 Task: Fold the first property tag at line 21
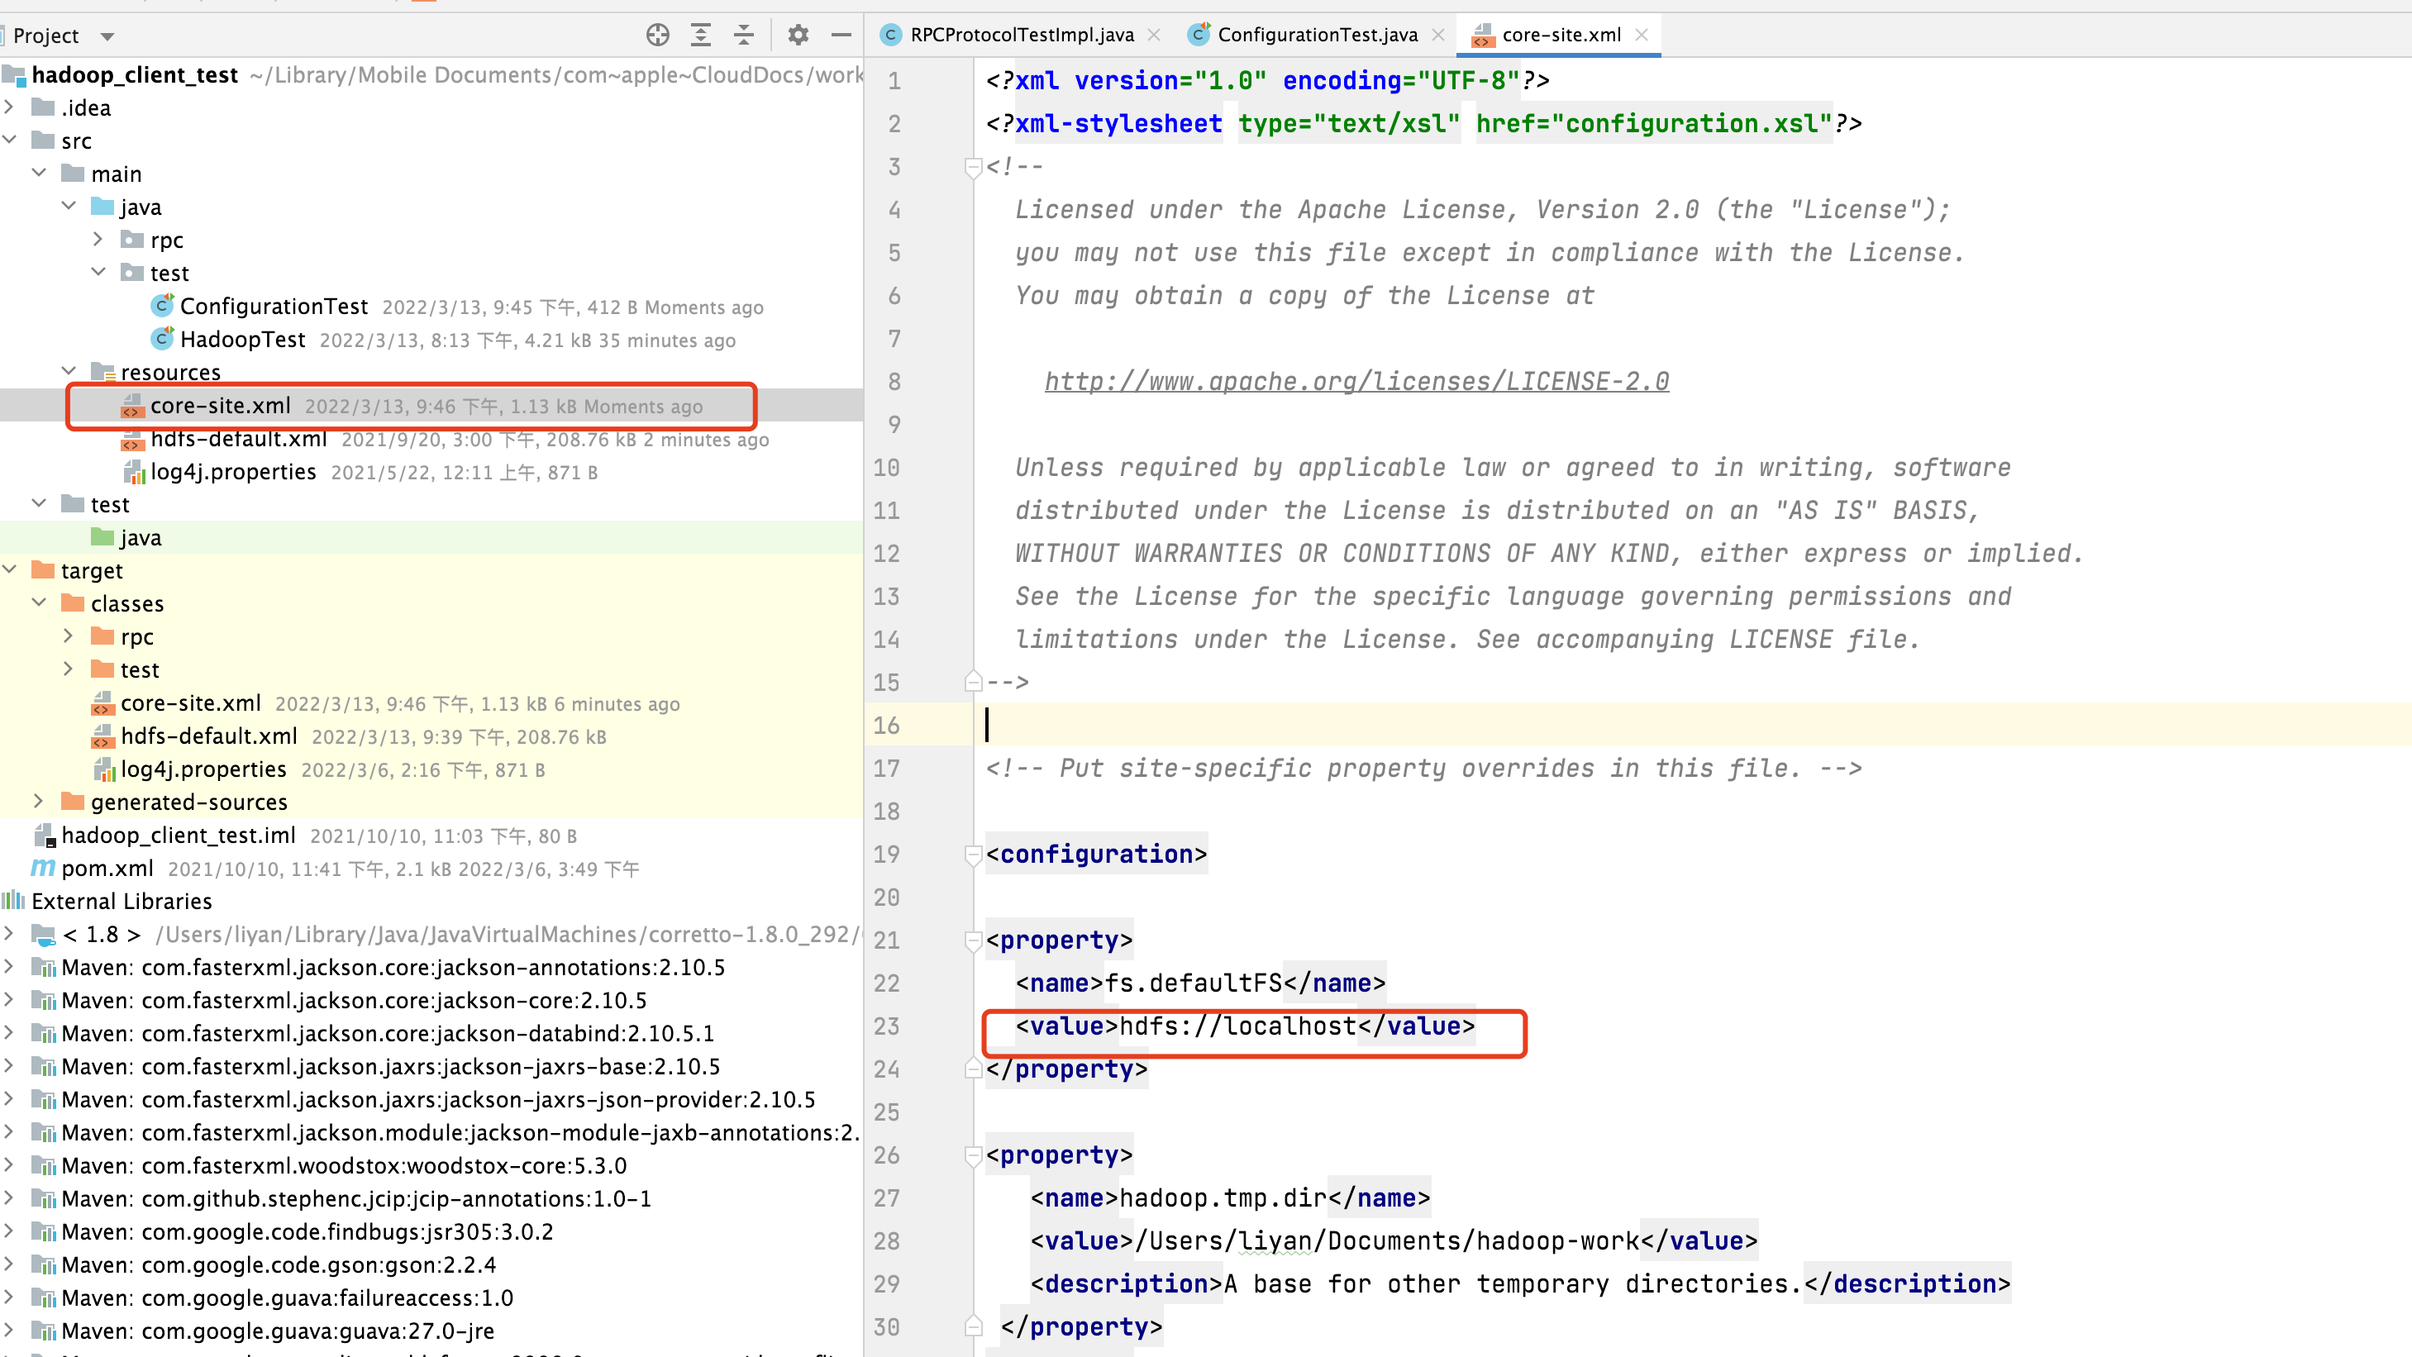pyautogui.click(x=973, y=940)
